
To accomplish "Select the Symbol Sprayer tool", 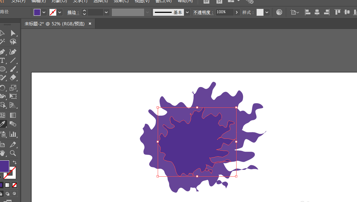I will point(3,134).
